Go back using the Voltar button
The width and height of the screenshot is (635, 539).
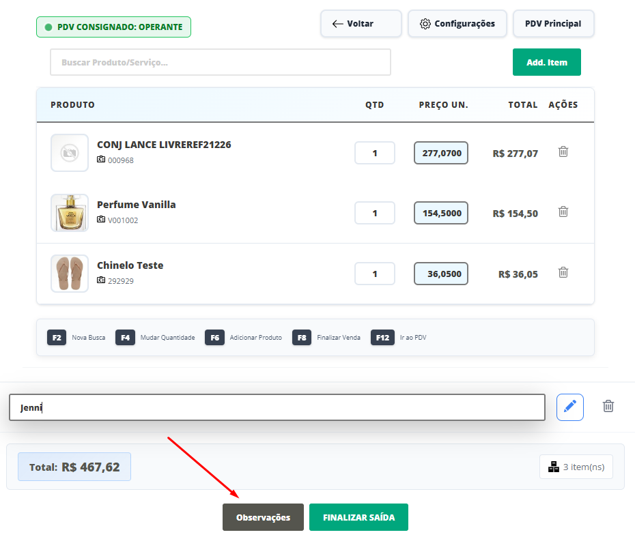(x=361, y=24)
